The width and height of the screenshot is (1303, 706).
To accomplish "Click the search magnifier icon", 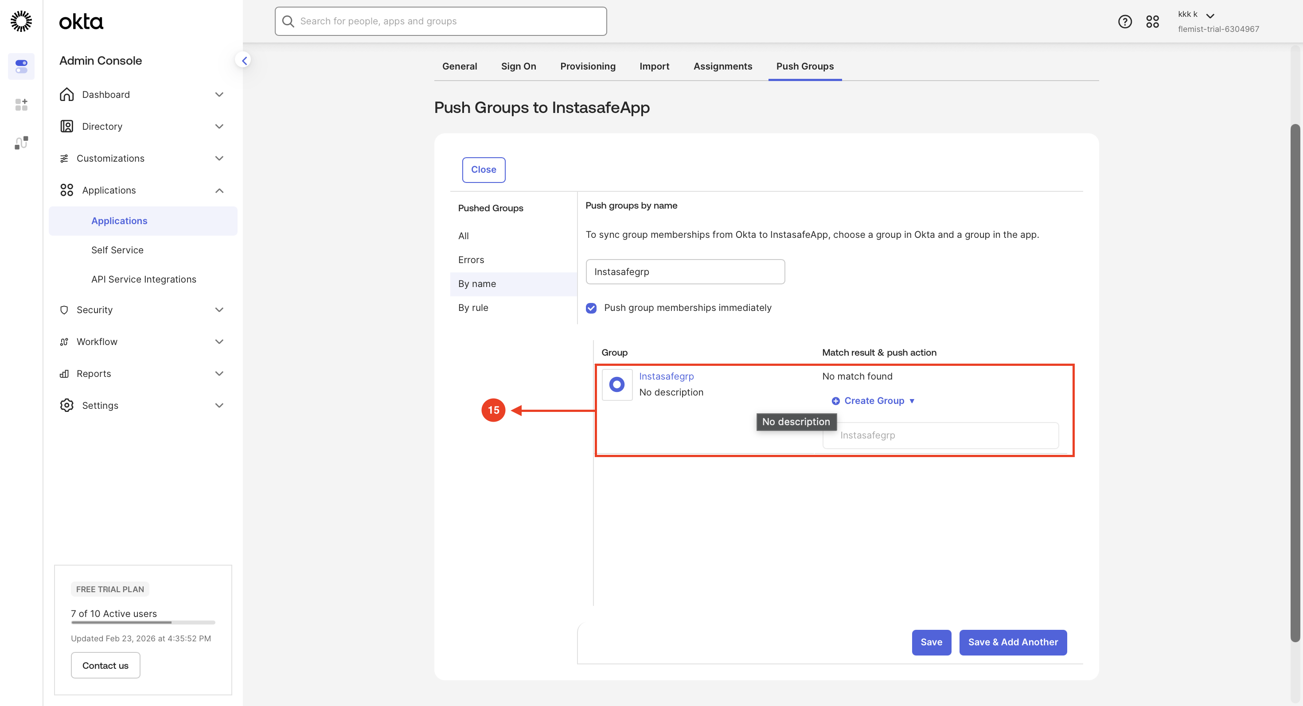I will point(289,21).
